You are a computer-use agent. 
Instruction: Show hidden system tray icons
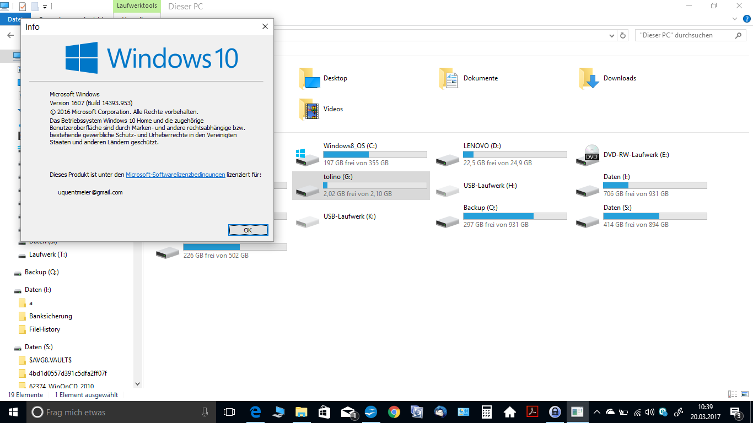coord(596,412)
